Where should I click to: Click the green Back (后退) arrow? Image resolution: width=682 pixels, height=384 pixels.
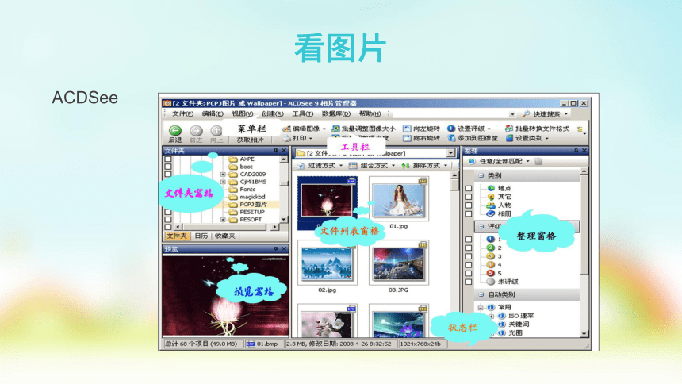pos(174,131)
